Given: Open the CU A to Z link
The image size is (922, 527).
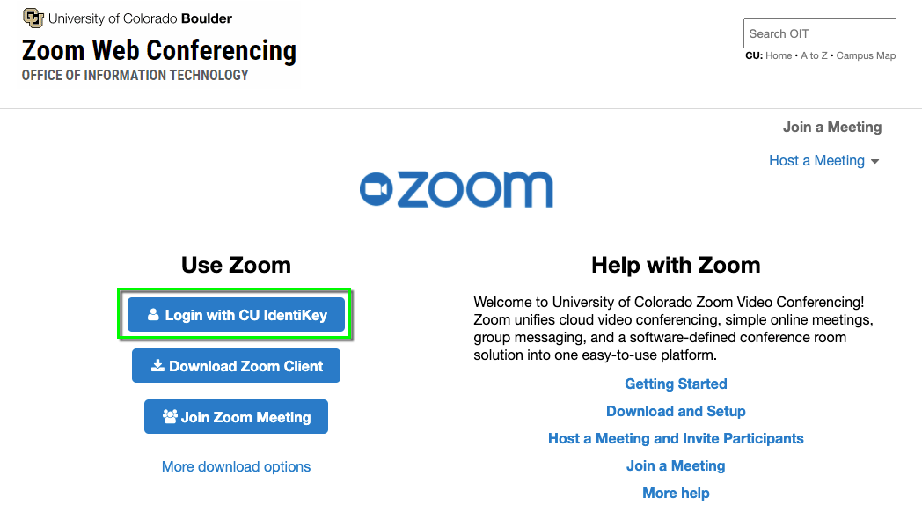Looking at the screenshot, I should point(814,56).
